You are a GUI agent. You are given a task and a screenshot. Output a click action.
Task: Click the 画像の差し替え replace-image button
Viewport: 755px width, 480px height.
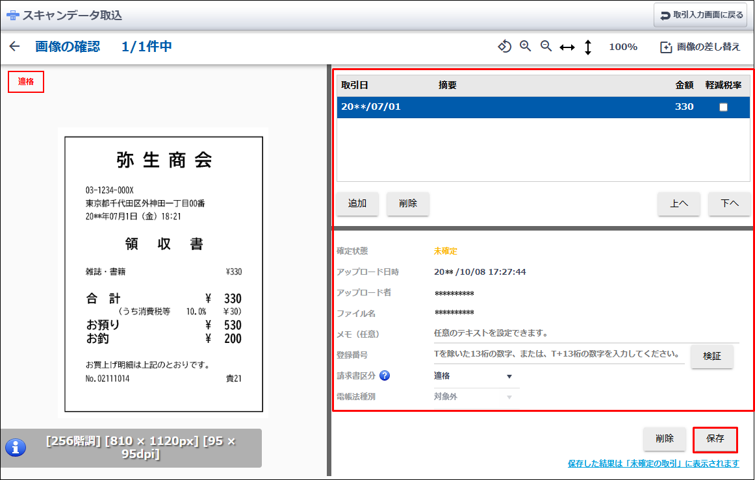[700, 47]
